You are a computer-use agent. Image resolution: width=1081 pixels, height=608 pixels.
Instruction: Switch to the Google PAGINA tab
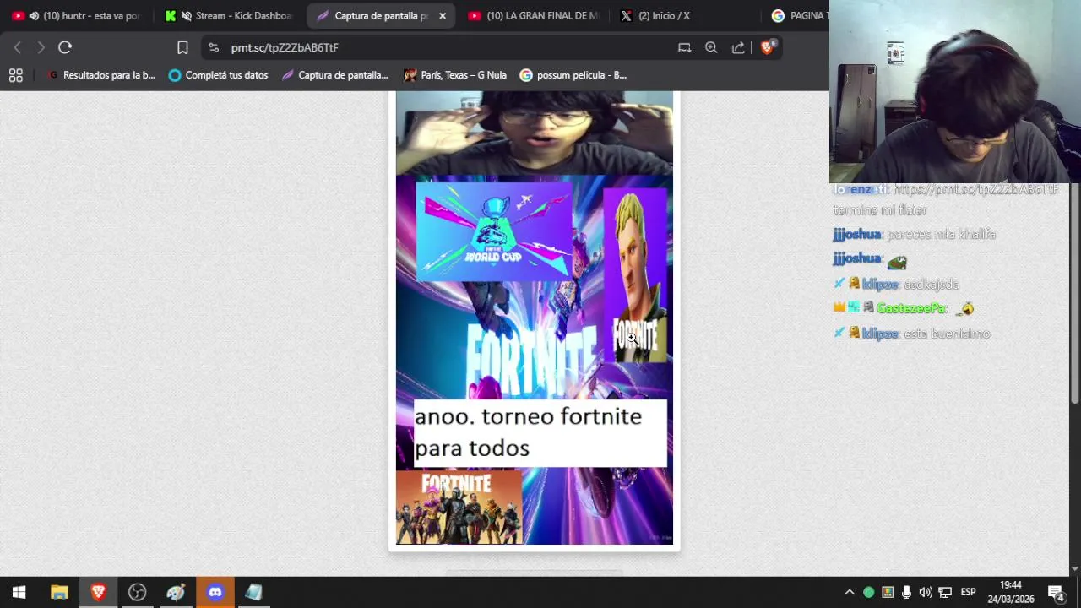796,15
